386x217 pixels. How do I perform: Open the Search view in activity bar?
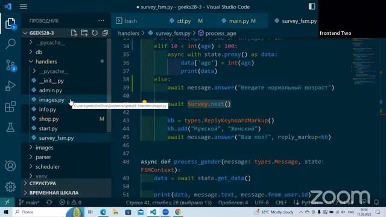coord(10,44)
